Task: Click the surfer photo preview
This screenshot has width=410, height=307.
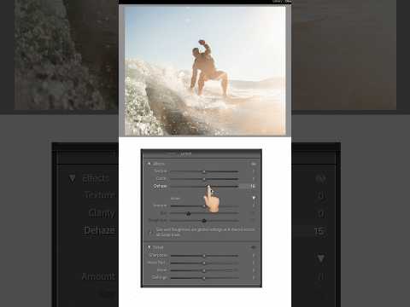Action: [x=205, y=71]
